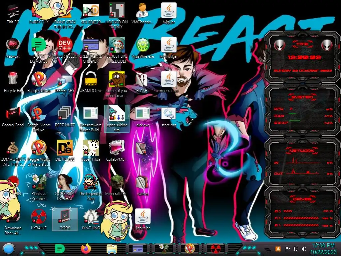Viewport: 341px width, 256px height.
Task: Select the HOOKED ON XONIX shortcut
Action: pos(117,16)
